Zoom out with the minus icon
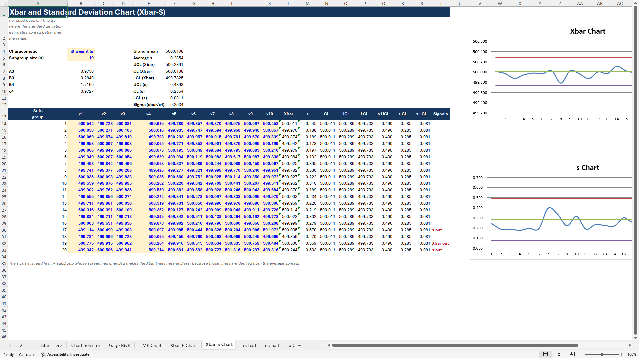Image resolution: width=639 pixels, height=358 pixels. pyautogui.click(x=582, y=354)
